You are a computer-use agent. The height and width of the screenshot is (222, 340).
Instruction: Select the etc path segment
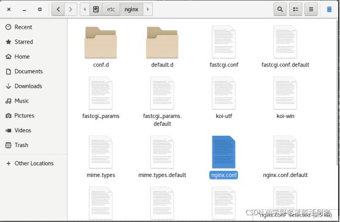111,9
